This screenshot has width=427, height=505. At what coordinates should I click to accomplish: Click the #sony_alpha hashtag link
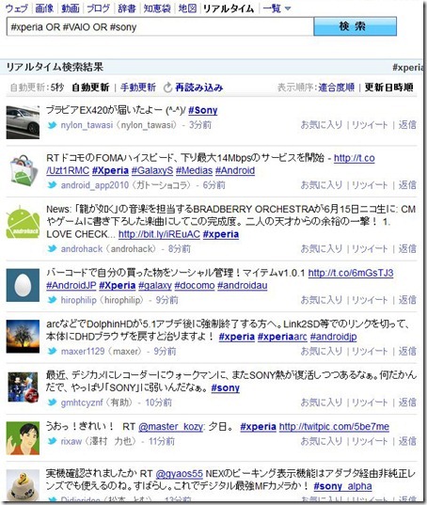tap(342, 486)
